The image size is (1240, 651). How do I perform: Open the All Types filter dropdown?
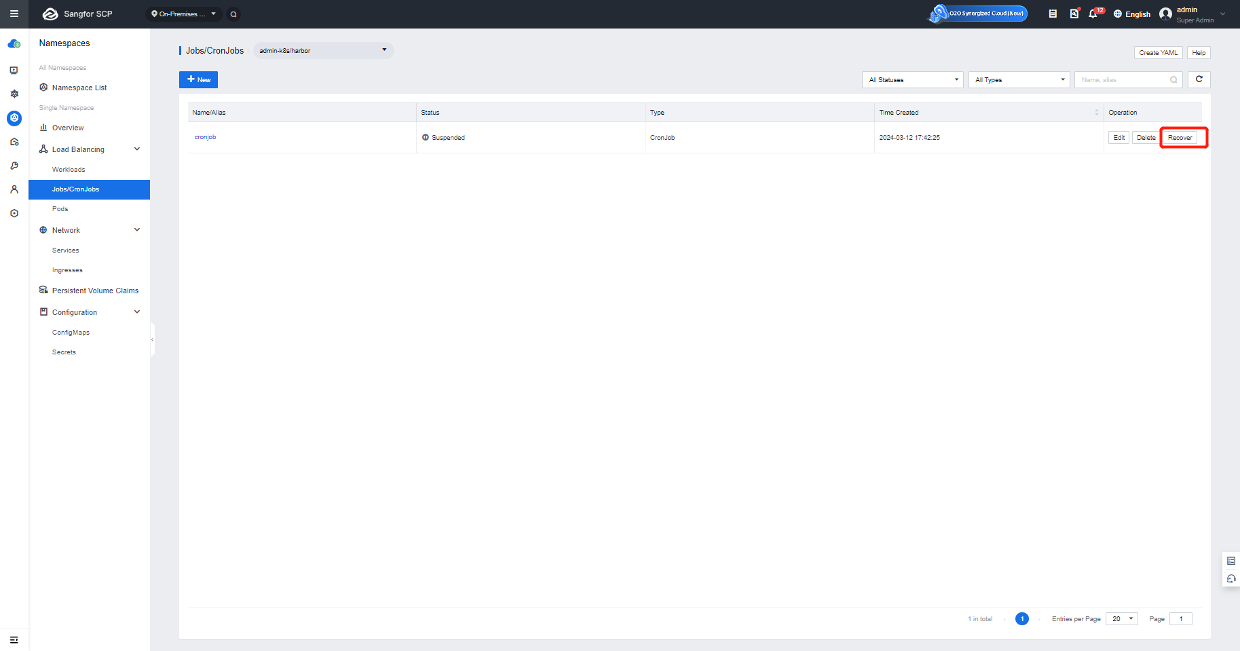tap(1019, 80)
